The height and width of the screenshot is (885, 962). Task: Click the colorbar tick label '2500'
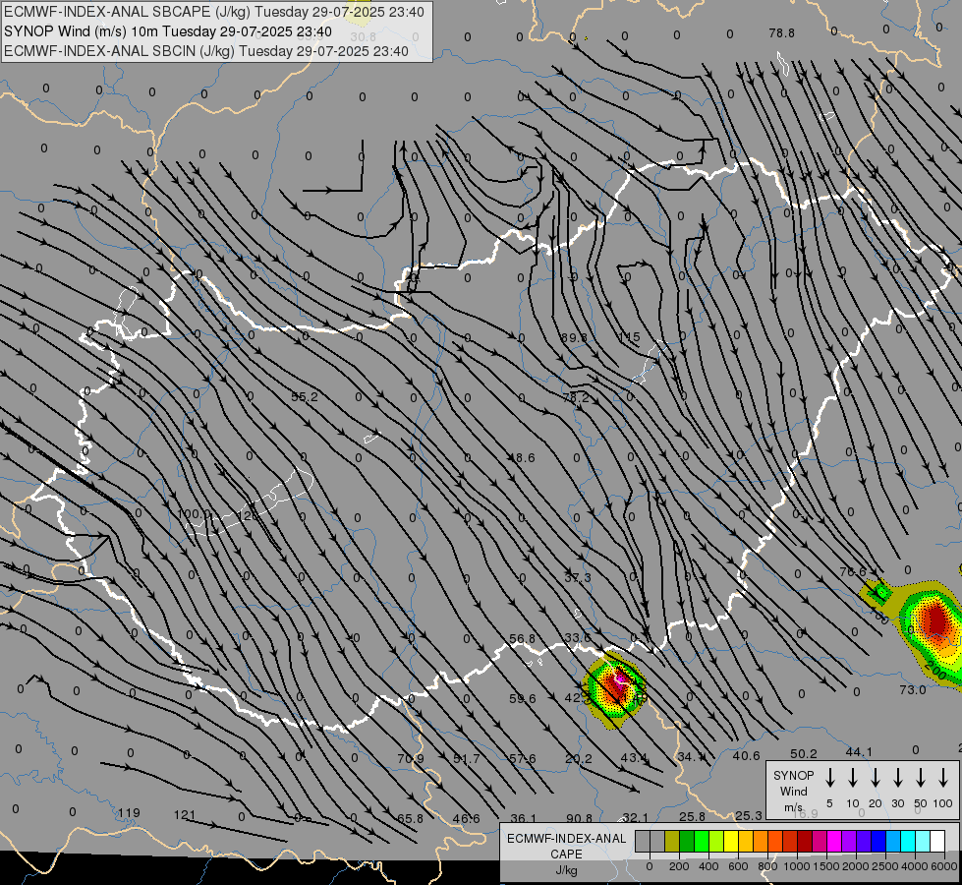pyautogui.click(x=885, y=866)
